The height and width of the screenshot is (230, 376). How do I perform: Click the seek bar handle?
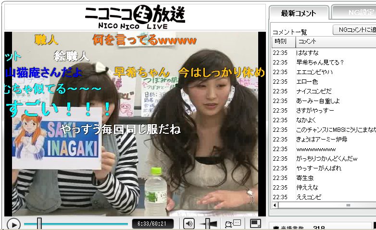pyautogui.click(x=39, y=224)
